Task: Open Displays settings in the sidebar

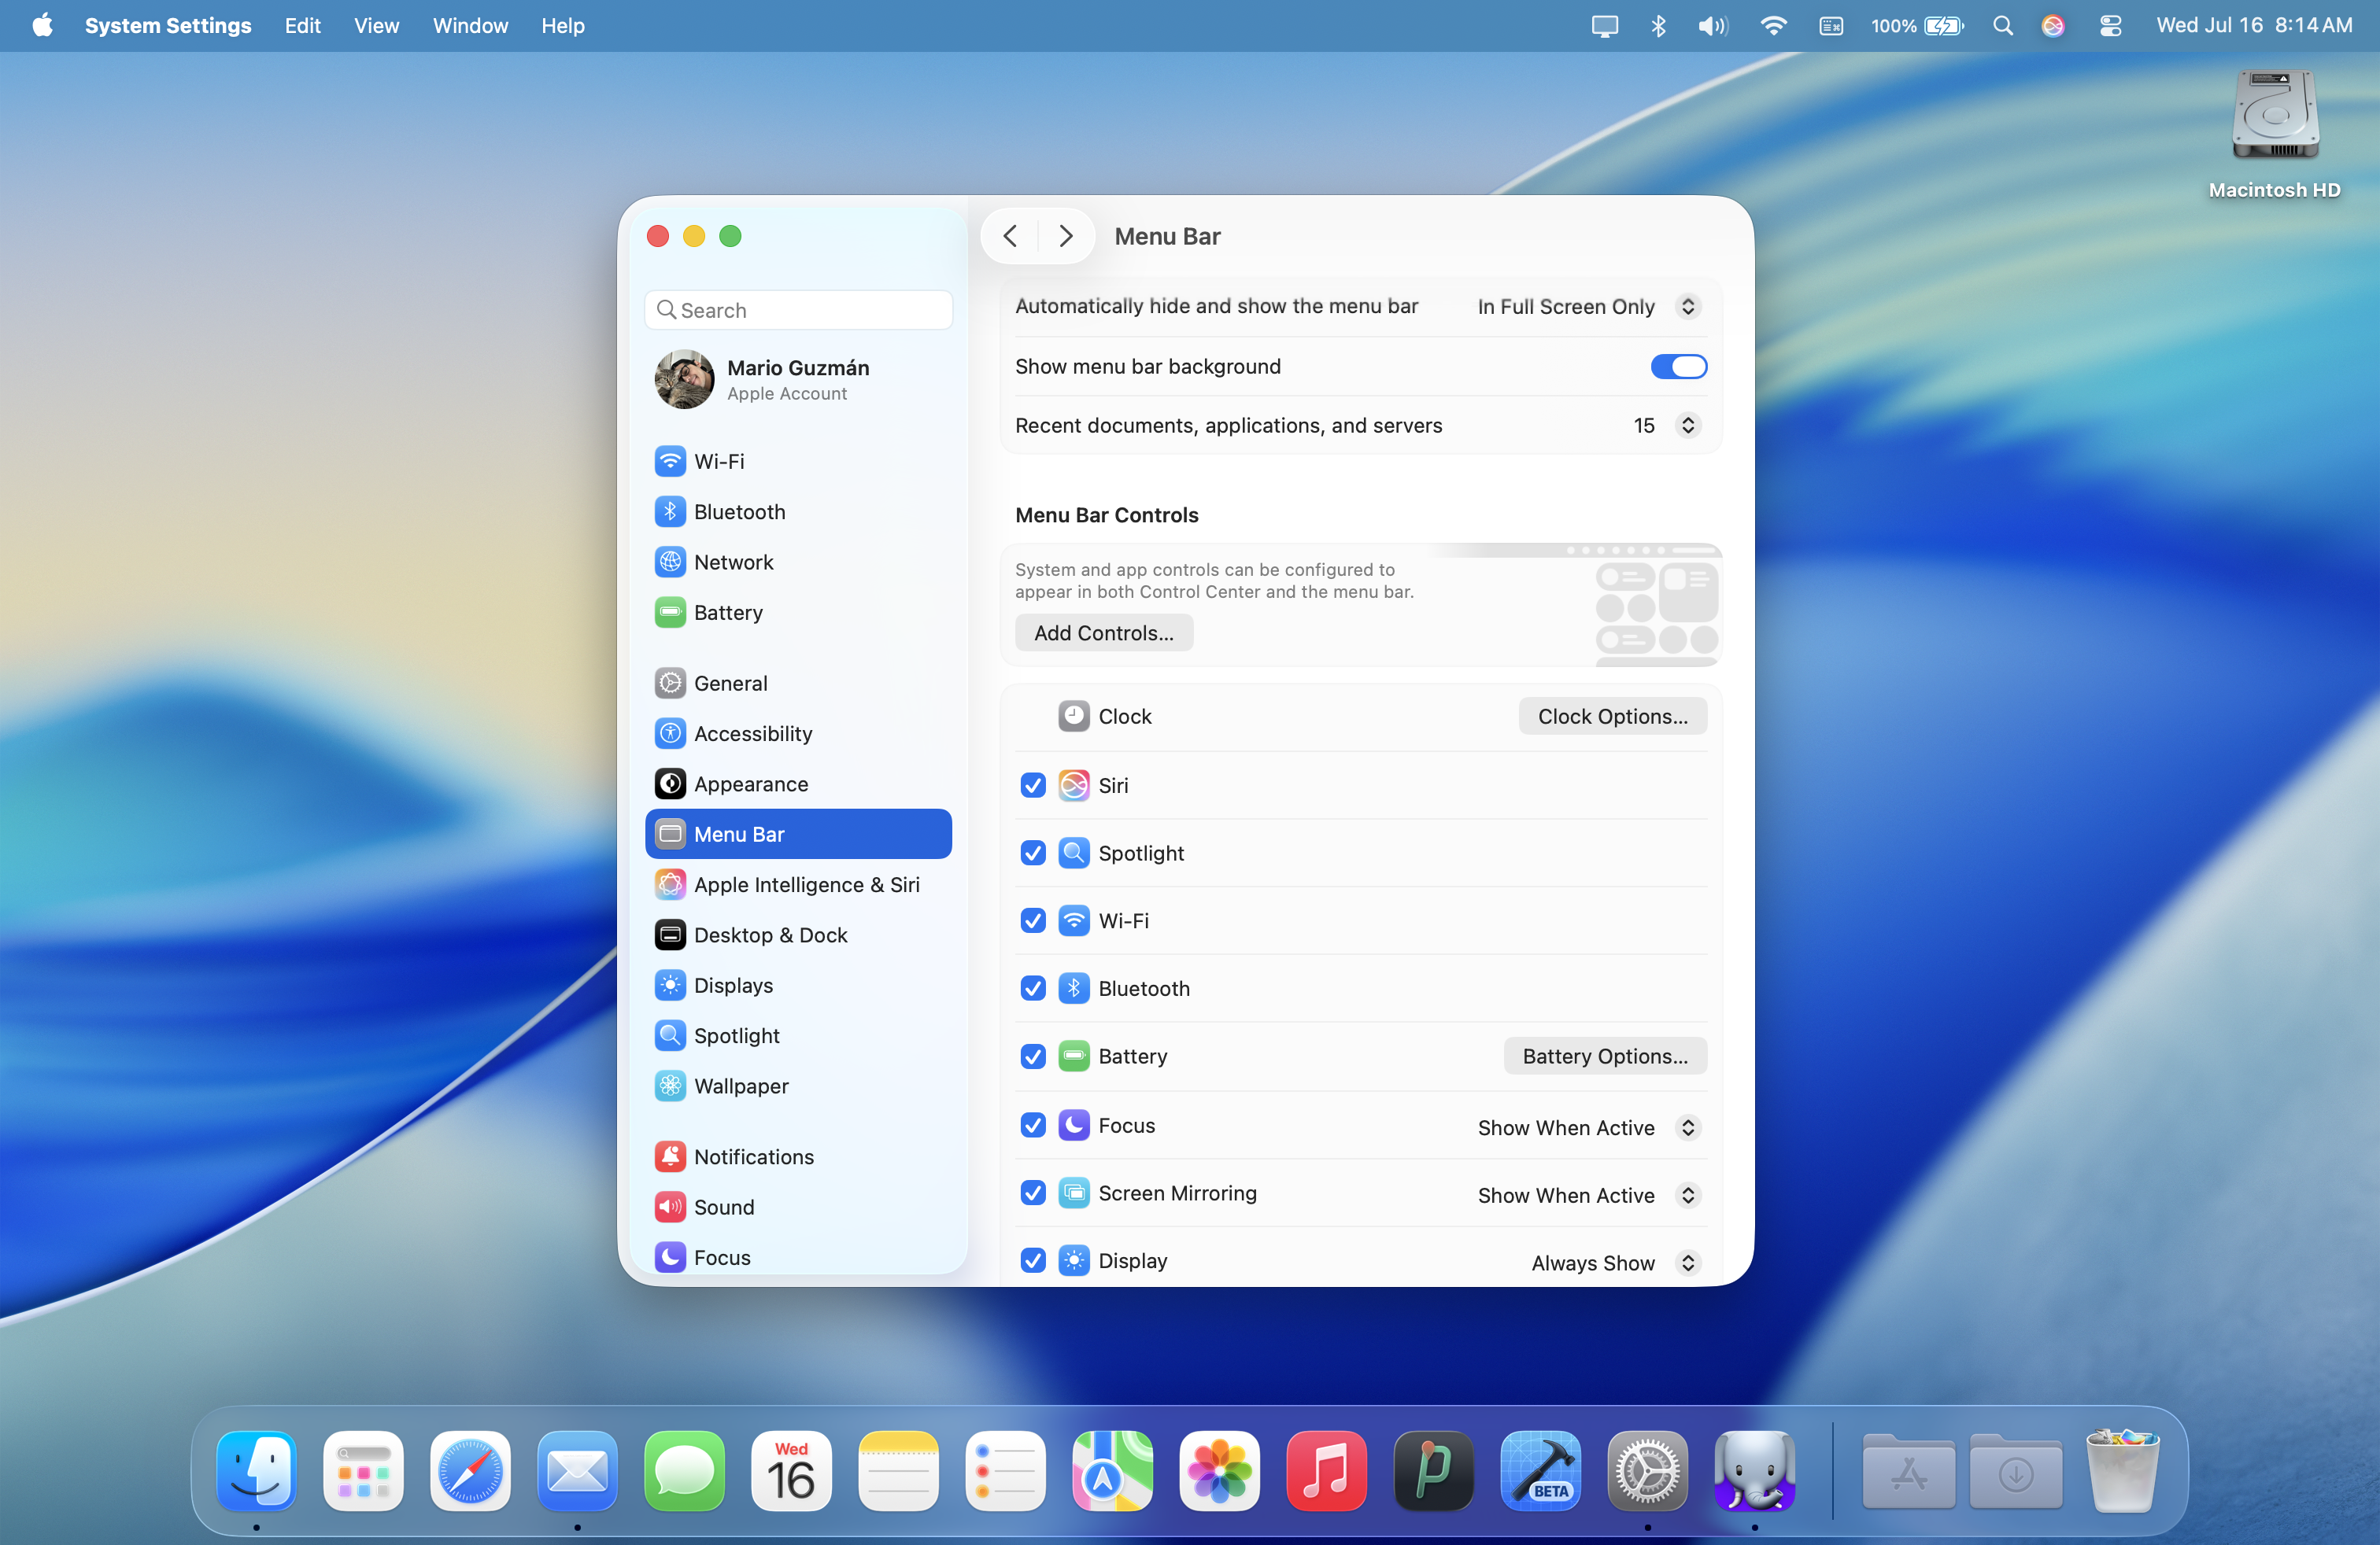Action: pyautogui.click(x=798, y=986)
